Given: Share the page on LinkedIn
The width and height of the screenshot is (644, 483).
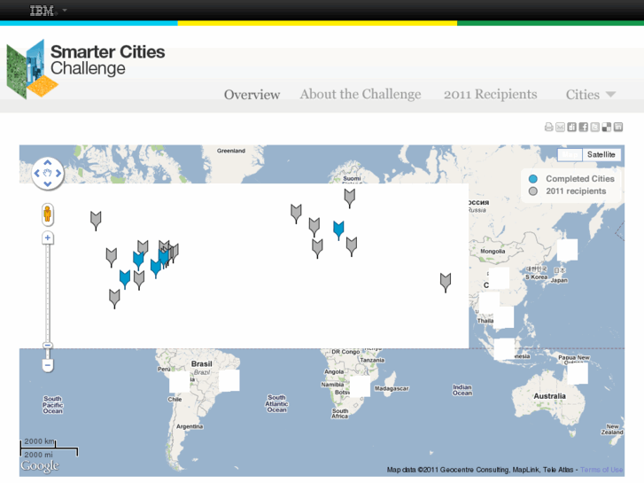Looking at the screenshot, I should coord(618,127).
